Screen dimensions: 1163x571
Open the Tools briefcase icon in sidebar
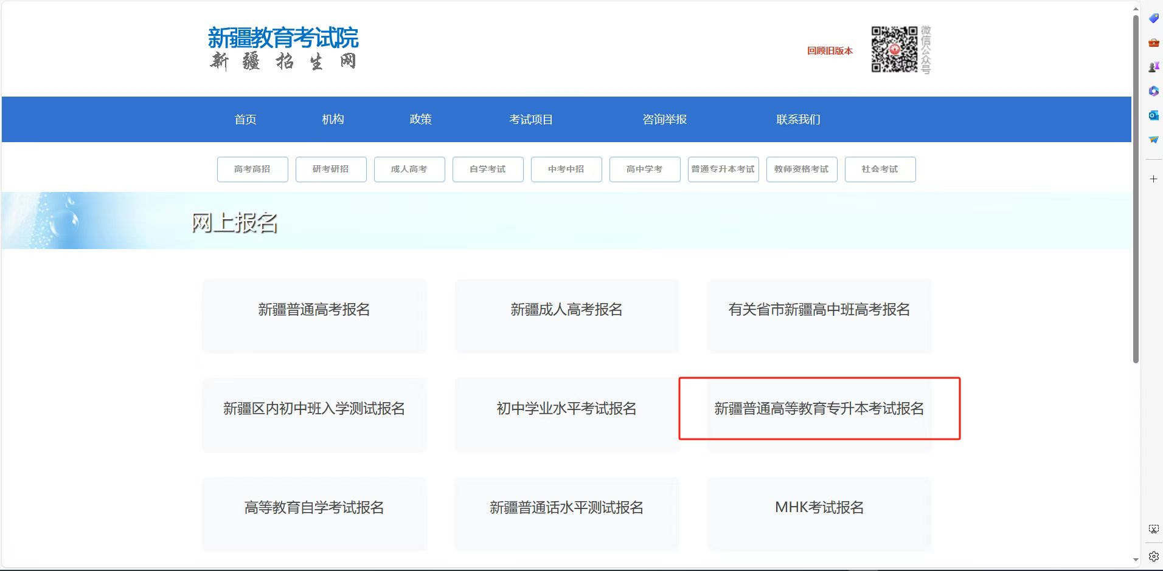(1153, 43)
